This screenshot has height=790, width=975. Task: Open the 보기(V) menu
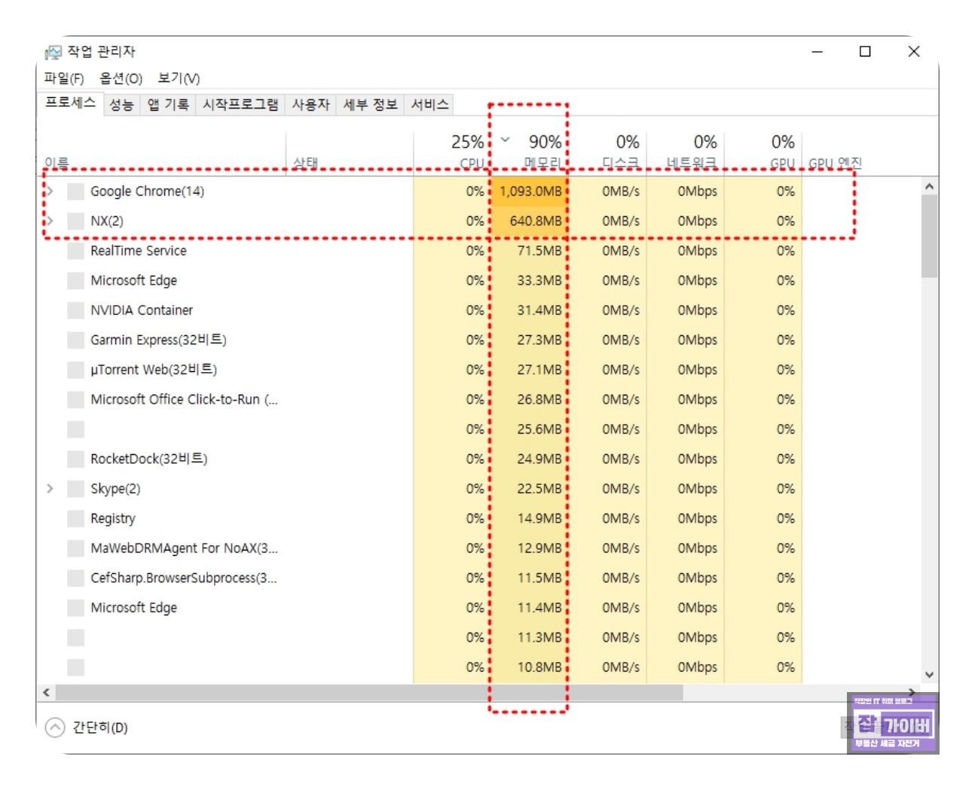[179, 78]
